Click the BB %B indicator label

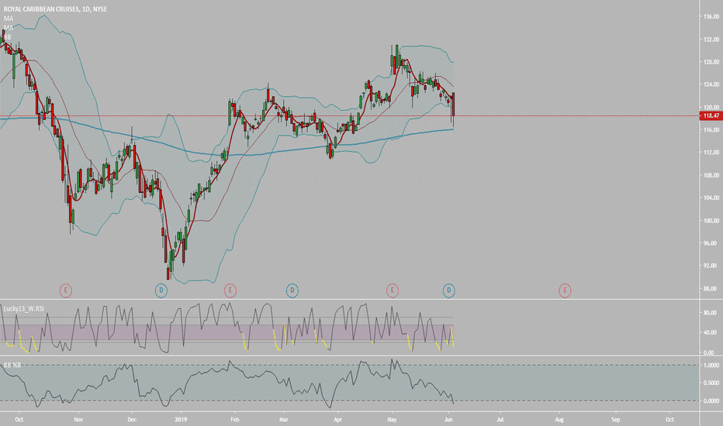[12, 366]
